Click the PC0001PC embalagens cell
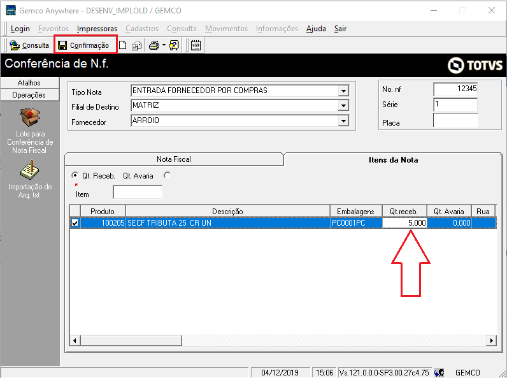The image size is (507, 378). tap(356, 223)
